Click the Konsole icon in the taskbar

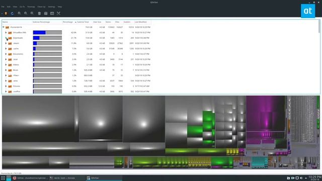tap(51, 178)
